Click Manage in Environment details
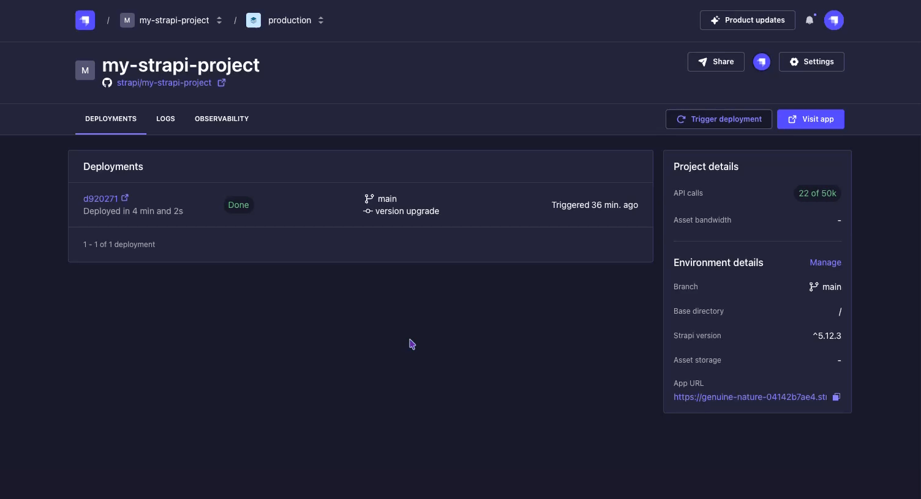The width and height of the screenshot is (921, 499). [825, 262]
